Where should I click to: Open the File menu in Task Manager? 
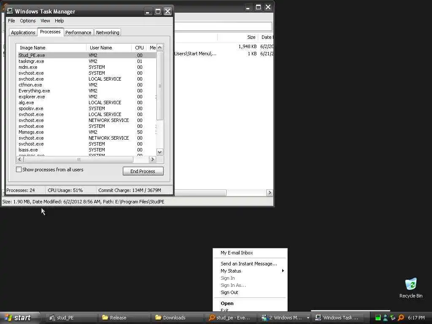point(11,21)
